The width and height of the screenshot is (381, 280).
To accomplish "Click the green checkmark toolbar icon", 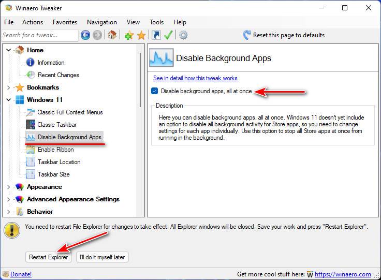I will 168,35.
